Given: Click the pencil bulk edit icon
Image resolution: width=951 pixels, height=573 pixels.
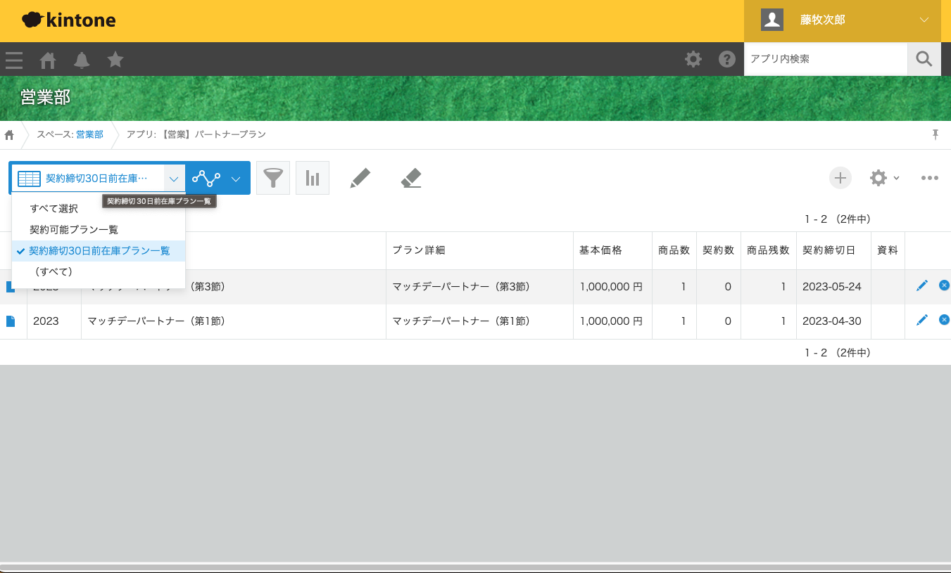Looking at the screenshot, I should coord(360,178).
